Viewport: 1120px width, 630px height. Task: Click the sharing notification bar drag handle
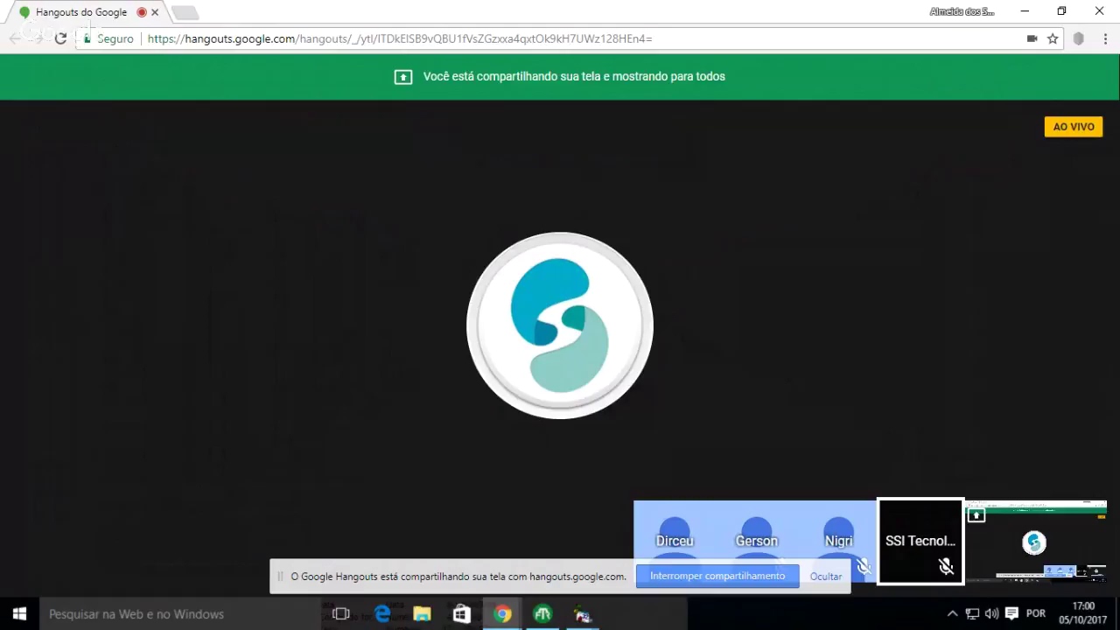(280, 577)
